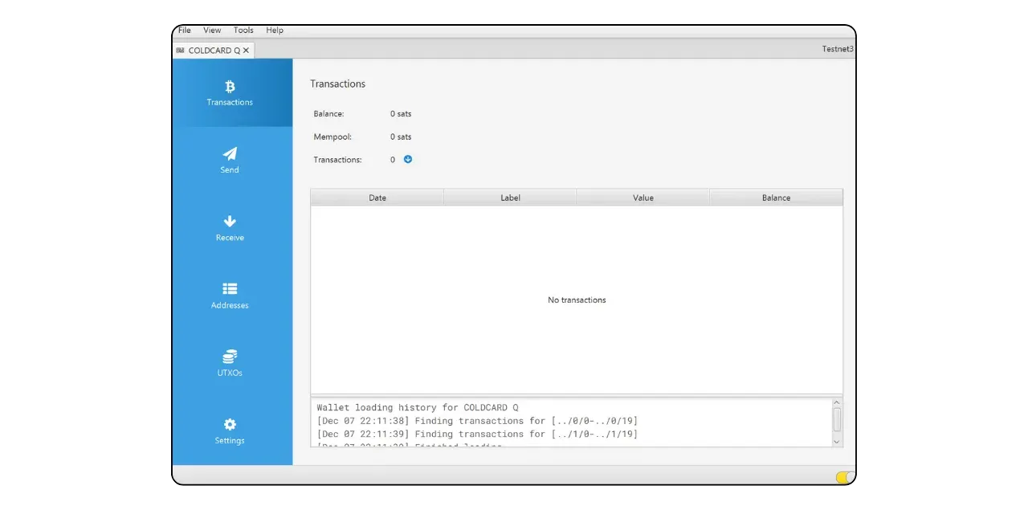This screenshot has height=510, width=1028.
Task: Sort transactions by Date column header
Action: point(377,198)
